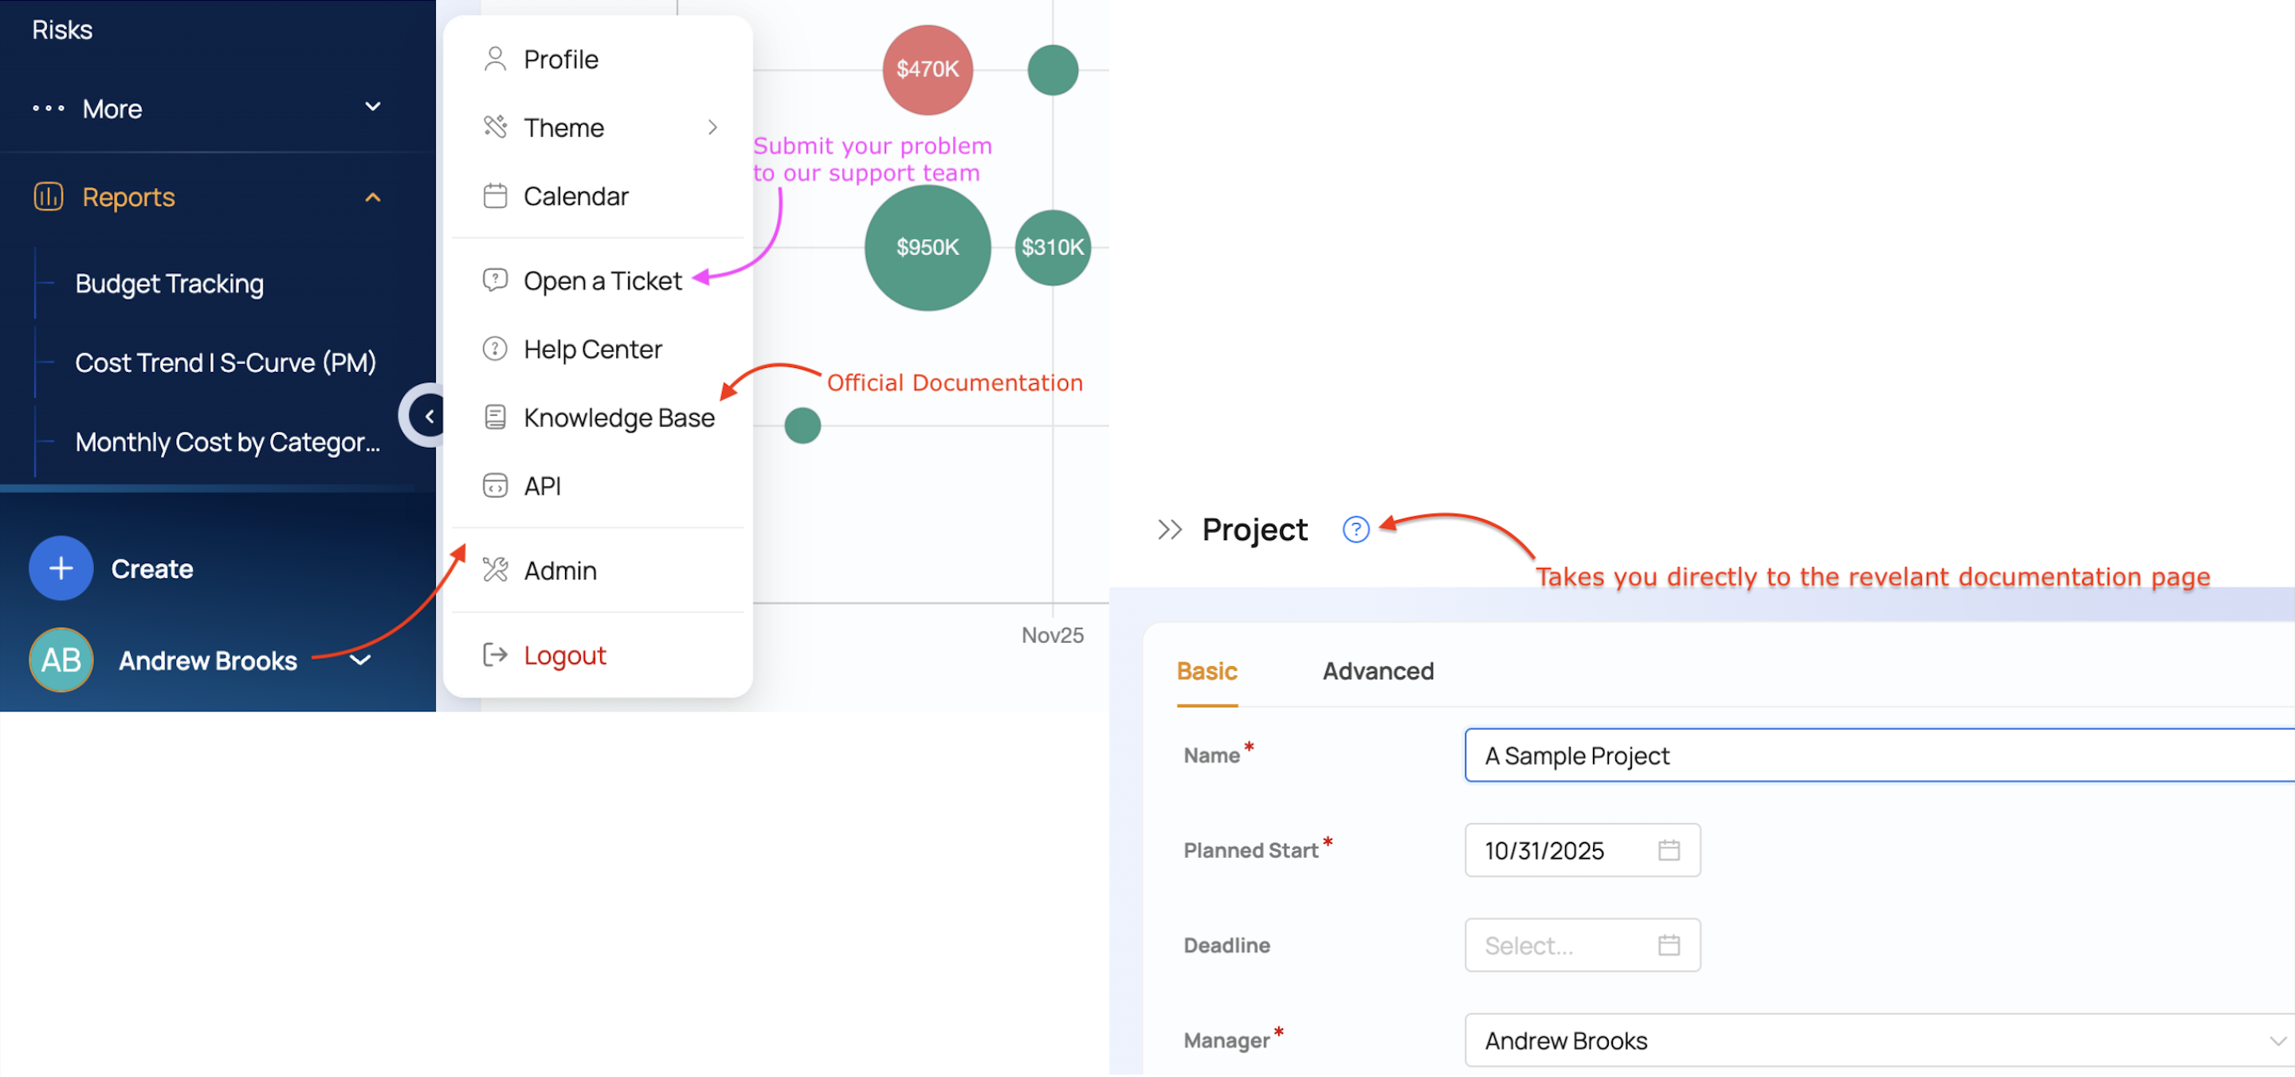Click the AB user avatar
The width and height of the screenshot is (2295, 1077).
coord(61,661)
